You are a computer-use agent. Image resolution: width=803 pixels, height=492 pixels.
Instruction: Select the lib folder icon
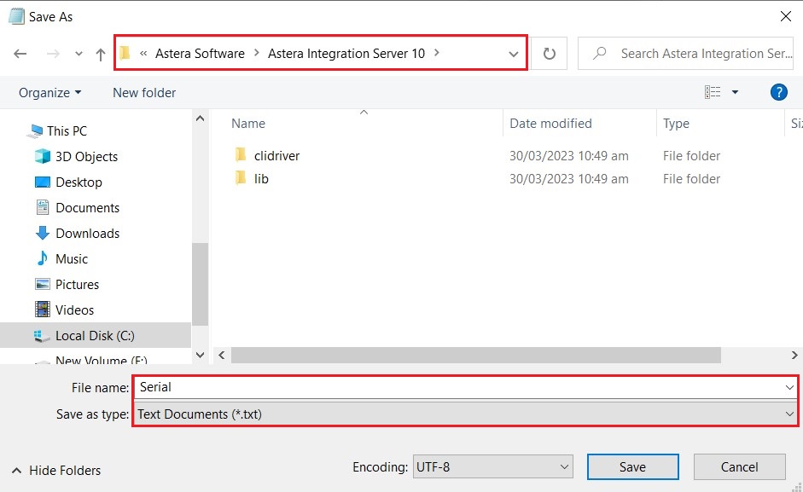point(240,179)
